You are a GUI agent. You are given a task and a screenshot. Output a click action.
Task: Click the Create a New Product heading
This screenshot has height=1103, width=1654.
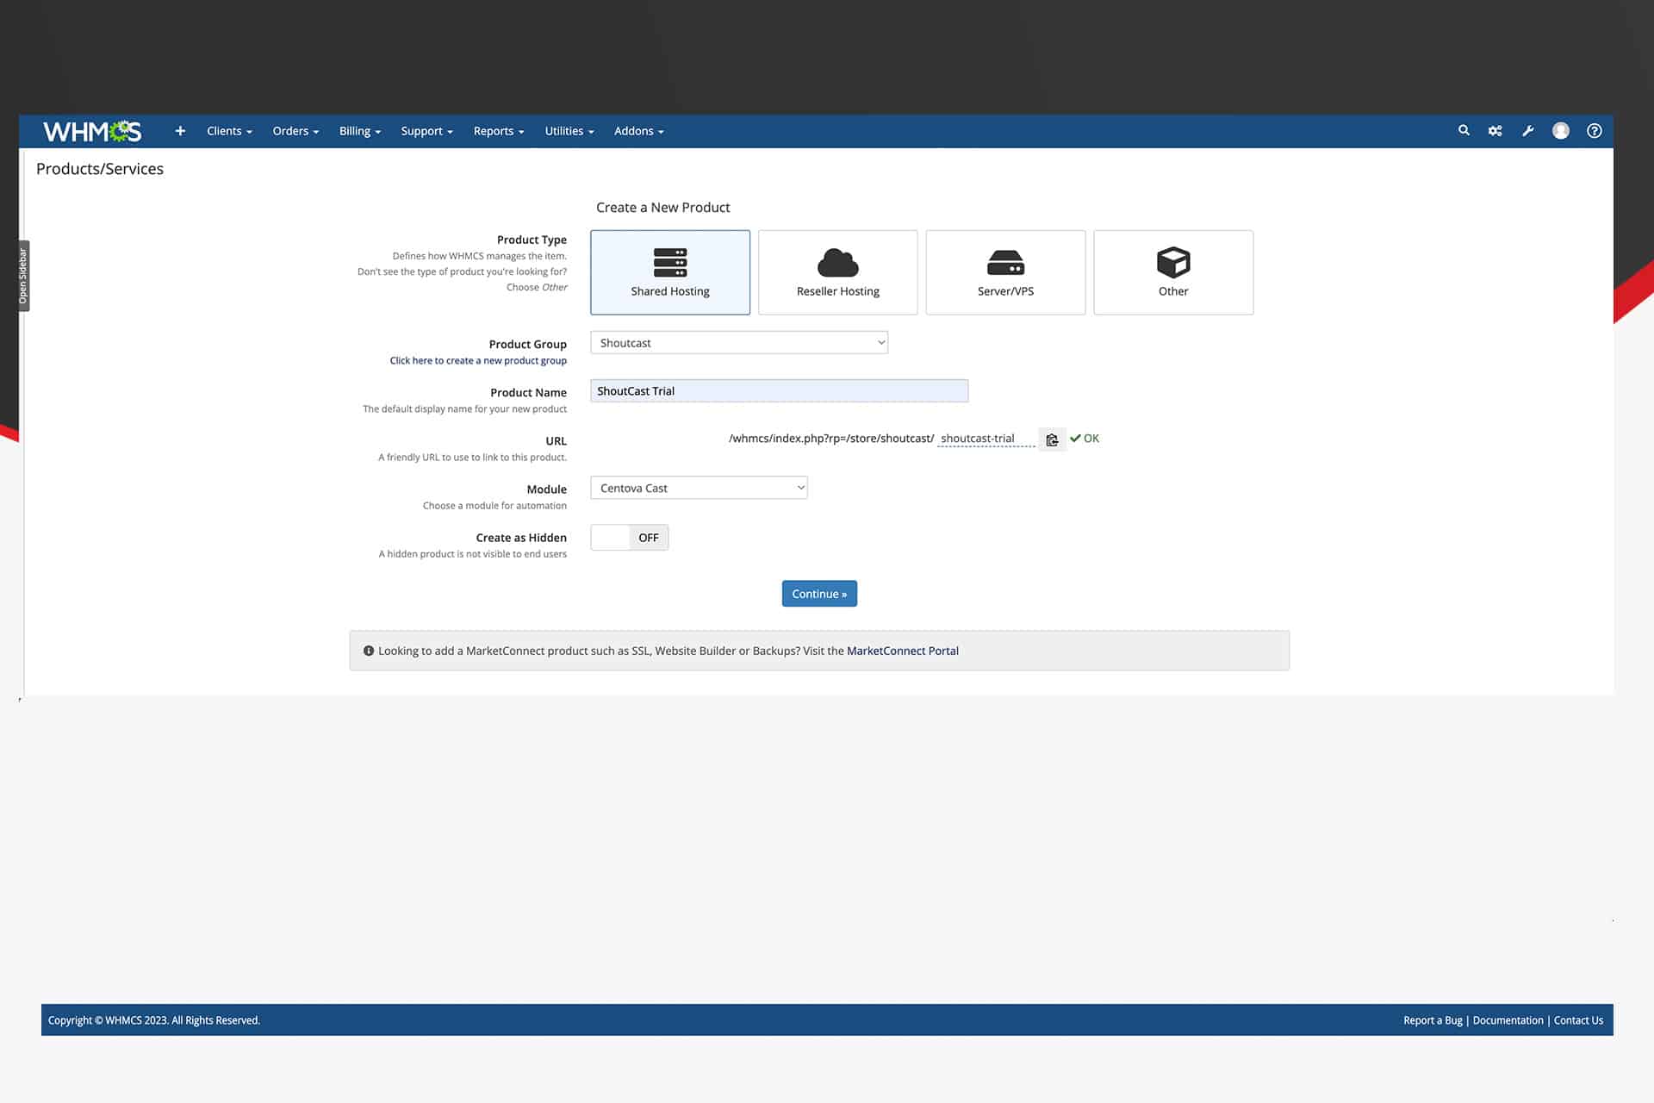point(662,208)
